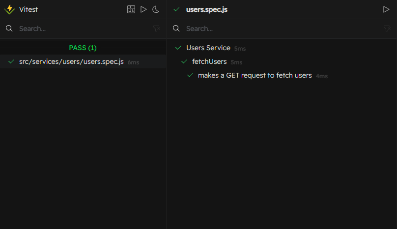Select src/services/users/users.spec.js in the file list
The width and height of the screenshot is (397, 229).
coord(71,62)
